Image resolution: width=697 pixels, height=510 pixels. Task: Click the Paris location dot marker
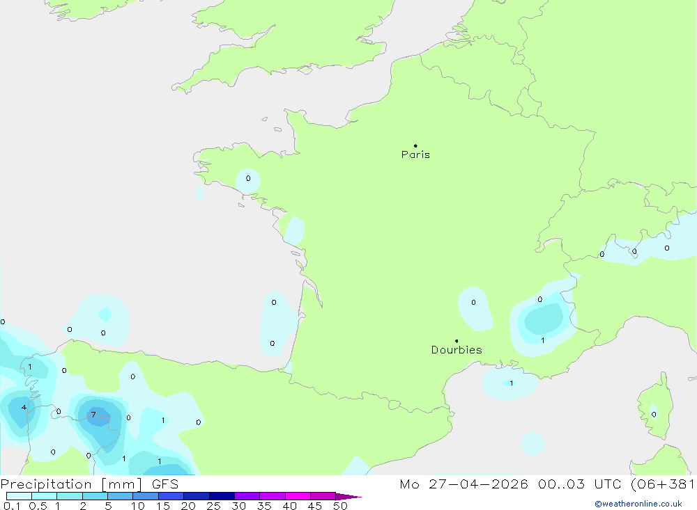[415, 145]
